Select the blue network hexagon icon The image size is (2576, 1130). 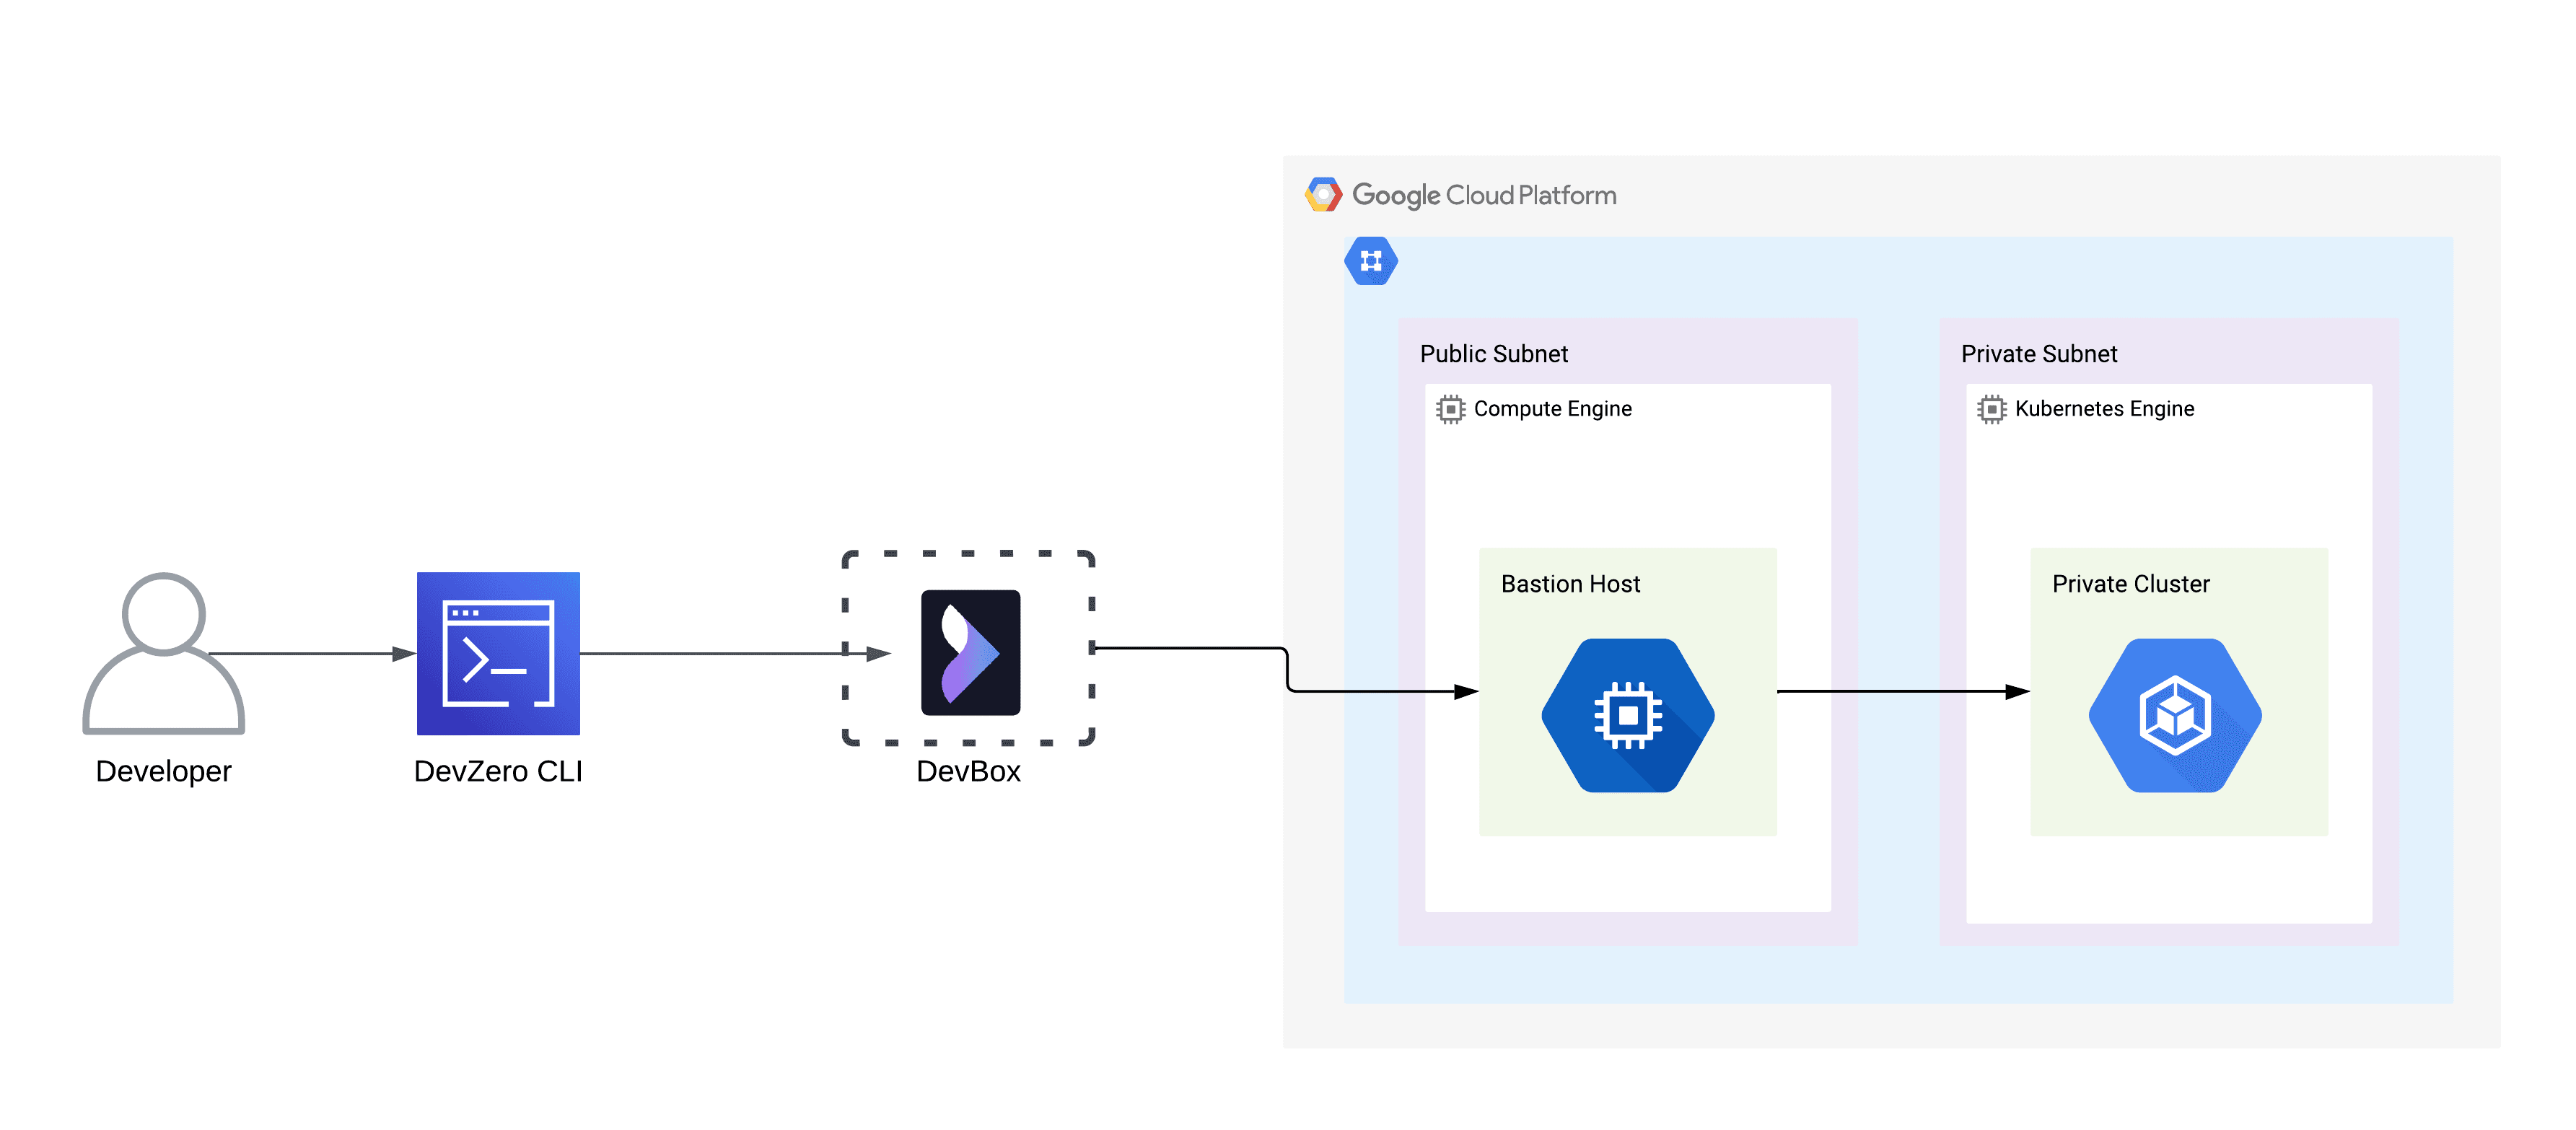[x=1372, y=261]
